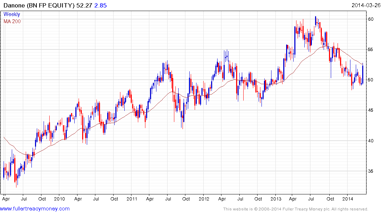This screenshot has height=214, width=384.
Task: Click the 2011 year label on time axis
Action: click(132, 199)
